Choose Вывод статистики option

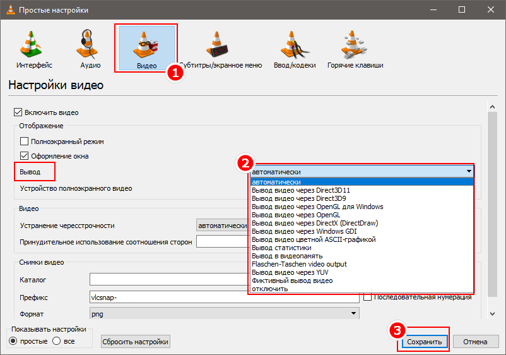click(x=362, y=248)
